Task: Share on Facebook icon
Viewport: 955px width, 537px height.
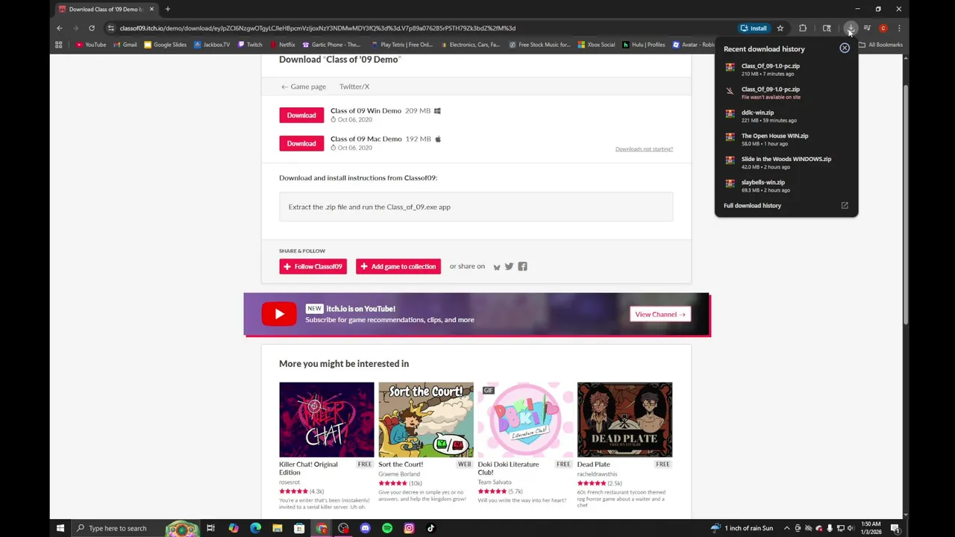Action: [x=522, y=266]
